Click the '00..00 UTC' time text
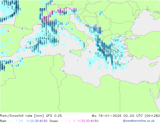This screenshot has width=160, height=123. (x=133, y=116)
